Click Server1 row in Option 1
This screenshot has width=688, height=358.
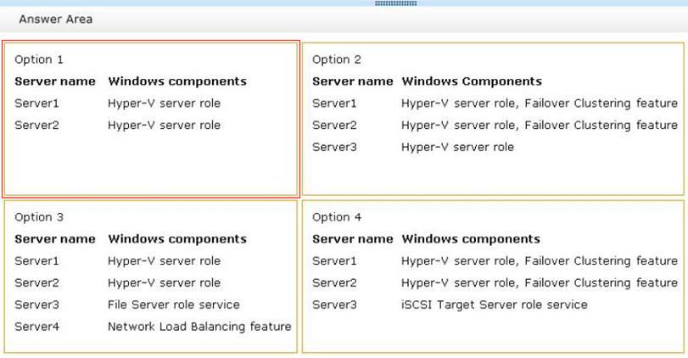117,103
